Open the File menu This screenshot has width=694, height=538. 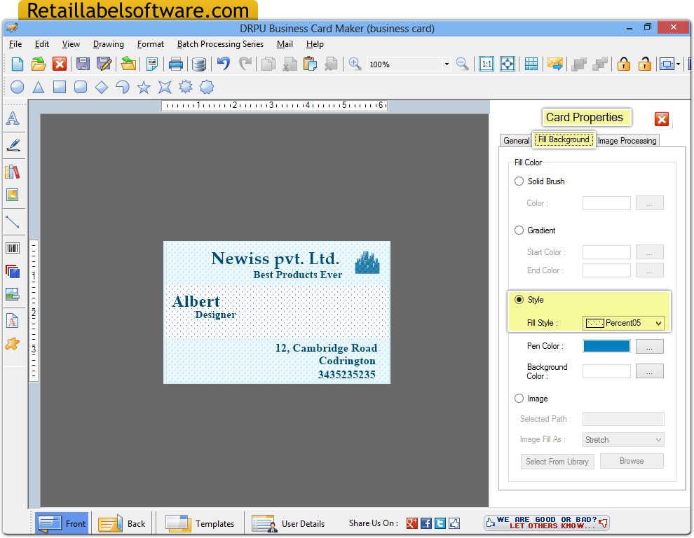[15, 44]
